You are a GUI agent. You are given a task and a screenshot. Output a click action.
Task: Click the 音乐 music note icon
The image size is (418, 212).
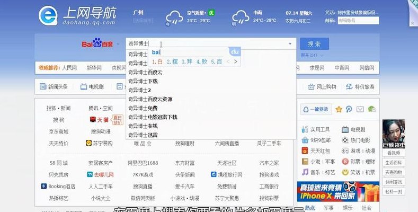tap(305, 172)
